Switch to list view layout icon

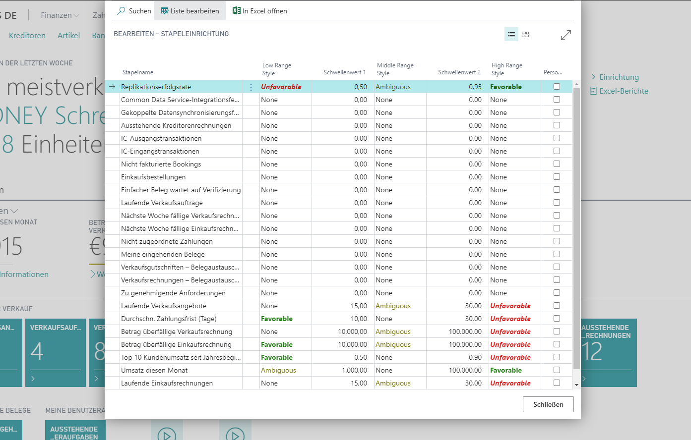pyautogui.click(x=511, y=34)
